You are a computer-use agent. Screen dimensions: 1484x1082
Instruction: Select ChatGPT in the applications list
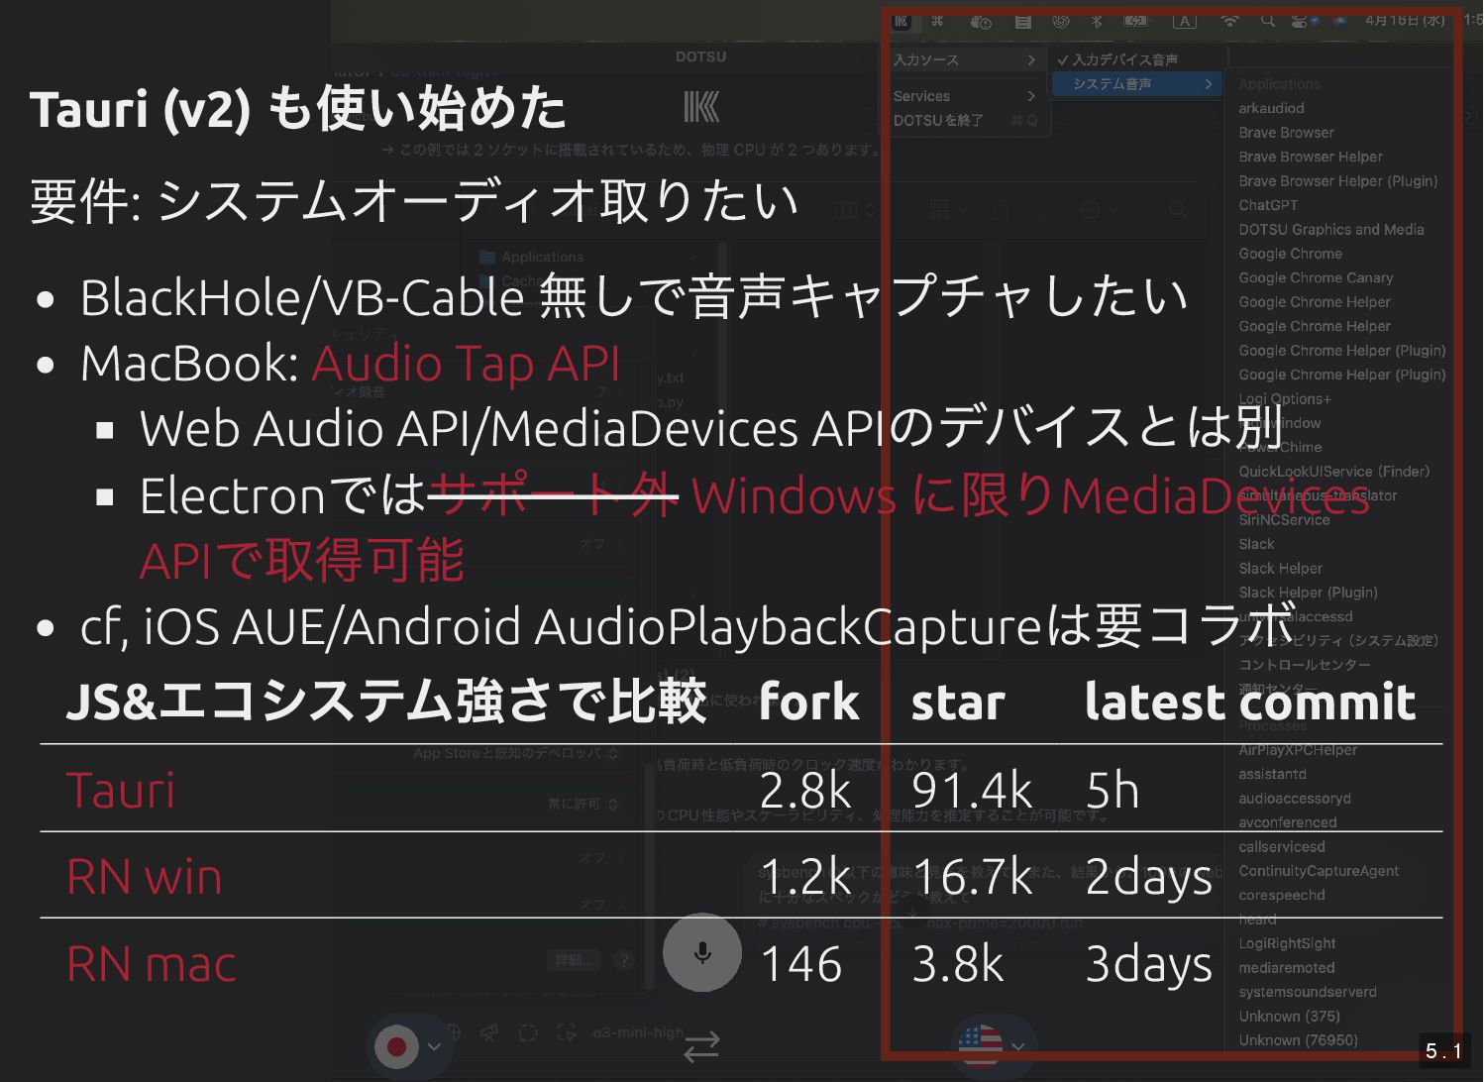[x=1268, y=205]
